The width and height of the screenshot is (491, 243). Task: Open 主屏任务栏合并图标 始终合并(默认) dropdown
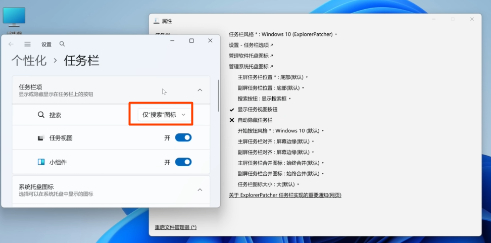[281, 163]
